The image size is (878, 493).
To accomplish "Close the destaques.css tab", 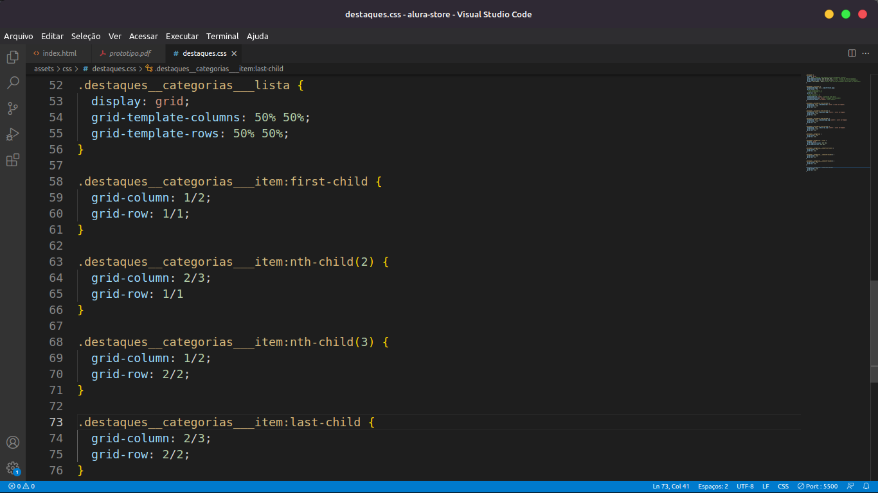I will 234,53.
